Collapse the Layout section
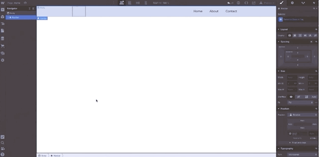Screen dimensions: 319x157 pyautogui.click(x=284, y=29)
